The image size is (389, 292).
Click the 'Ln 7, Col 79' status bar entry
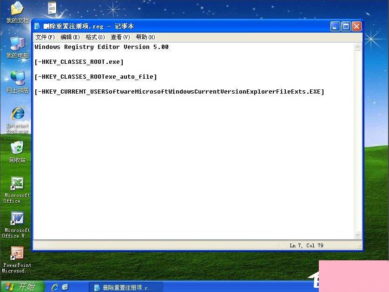pyautogui.click(x=306, y=245)
